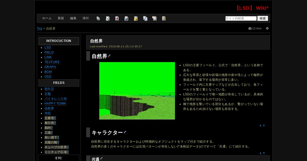Click the overlapping pages diff icon

(98, 18)
